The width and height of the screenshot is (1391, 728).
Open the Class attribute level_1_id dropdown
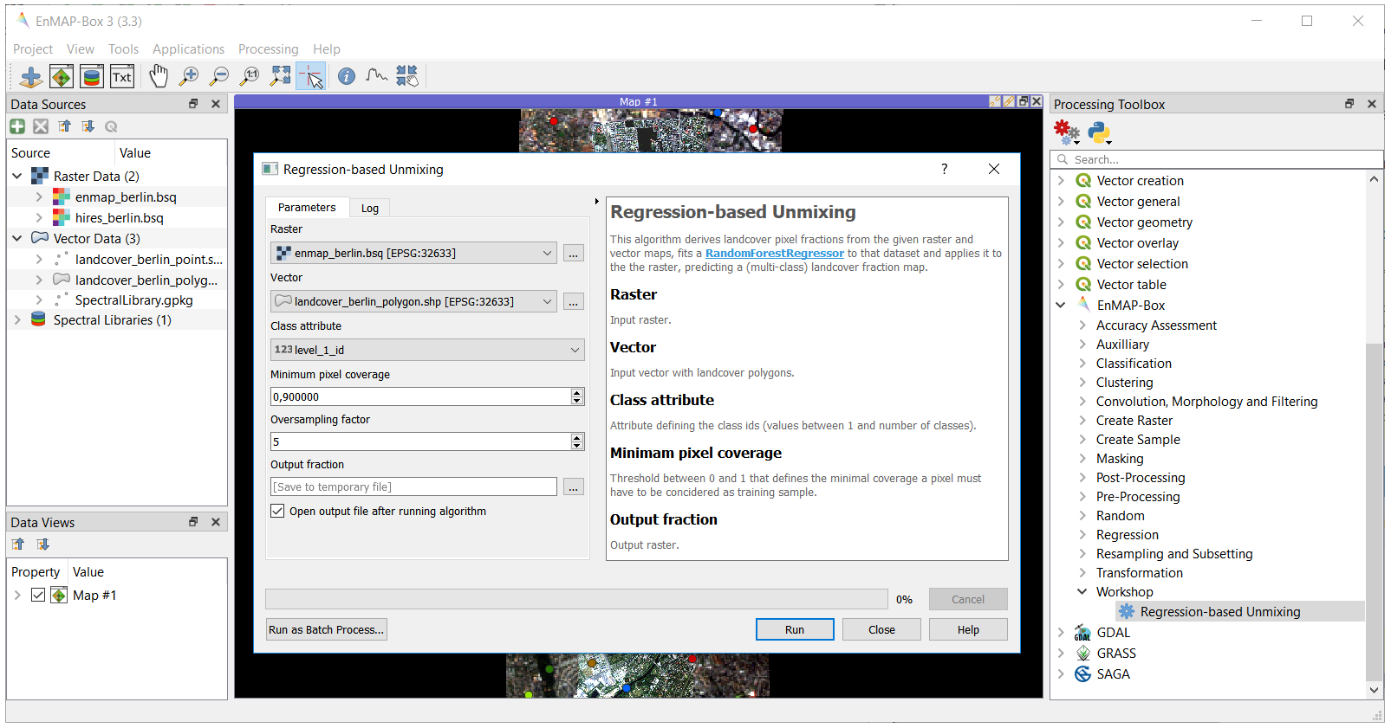pyautogui.click(x=427, y=350)
